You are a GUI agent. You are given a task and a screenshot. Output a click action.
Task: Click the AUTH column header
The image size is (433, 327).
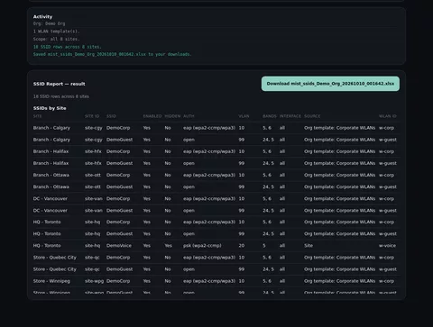pos(189,116)
